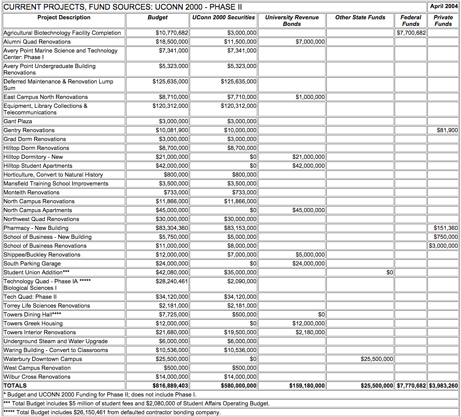Image resolution: width=461 pixels, height=417 pixels.
Task: Select the Other State Funds header
Action: coord(360,17)
